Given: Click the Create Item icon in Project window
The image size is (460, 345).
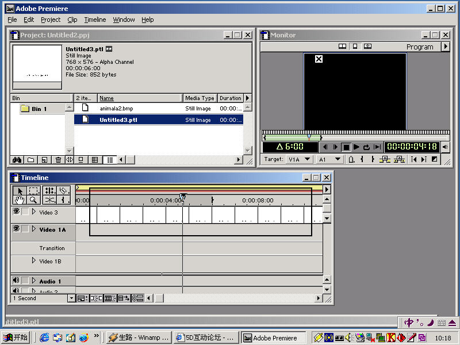Looking at the screenshot, I should click(44, 160).
